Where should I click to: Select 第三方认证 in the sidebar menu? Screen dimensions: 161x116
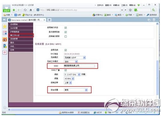[x=21, y=35]
